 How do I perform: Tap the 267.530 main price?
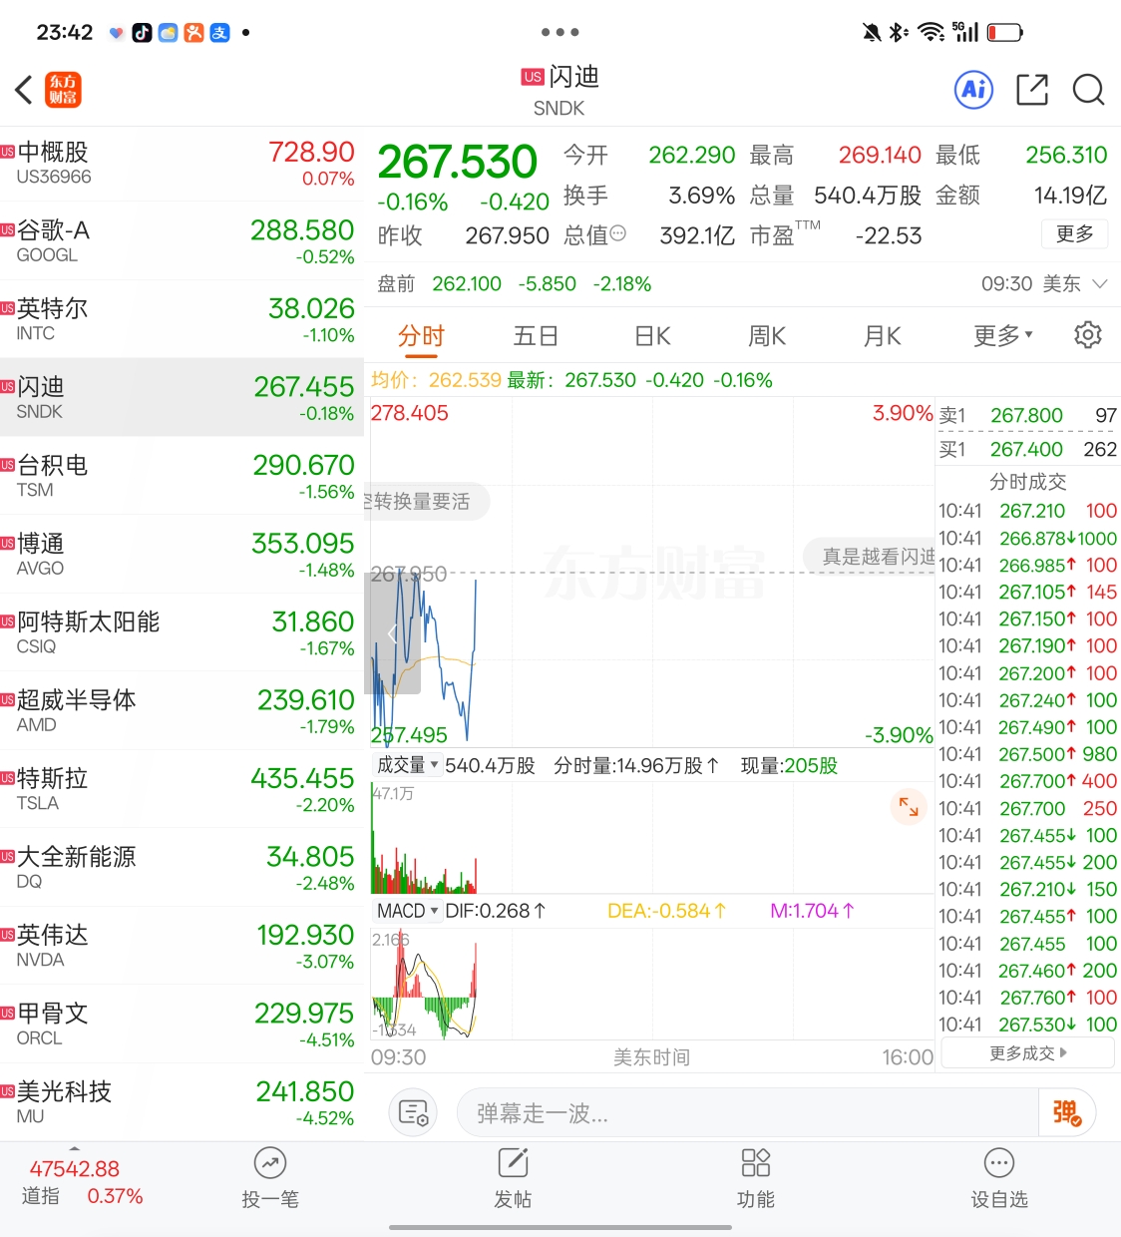pos(458,162)
